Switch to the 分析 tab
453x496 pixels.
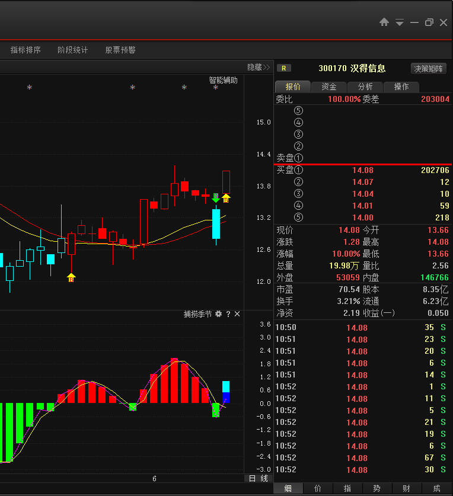[365, 87]
